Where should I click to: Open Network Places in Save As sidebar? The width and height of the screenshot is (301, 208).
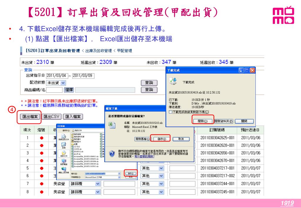[x=63, y=170]
